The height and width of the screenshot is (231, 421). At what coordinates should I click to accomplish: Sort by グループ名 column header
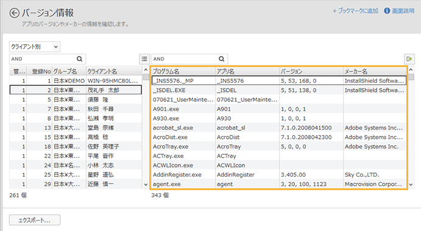coord(69,71)
